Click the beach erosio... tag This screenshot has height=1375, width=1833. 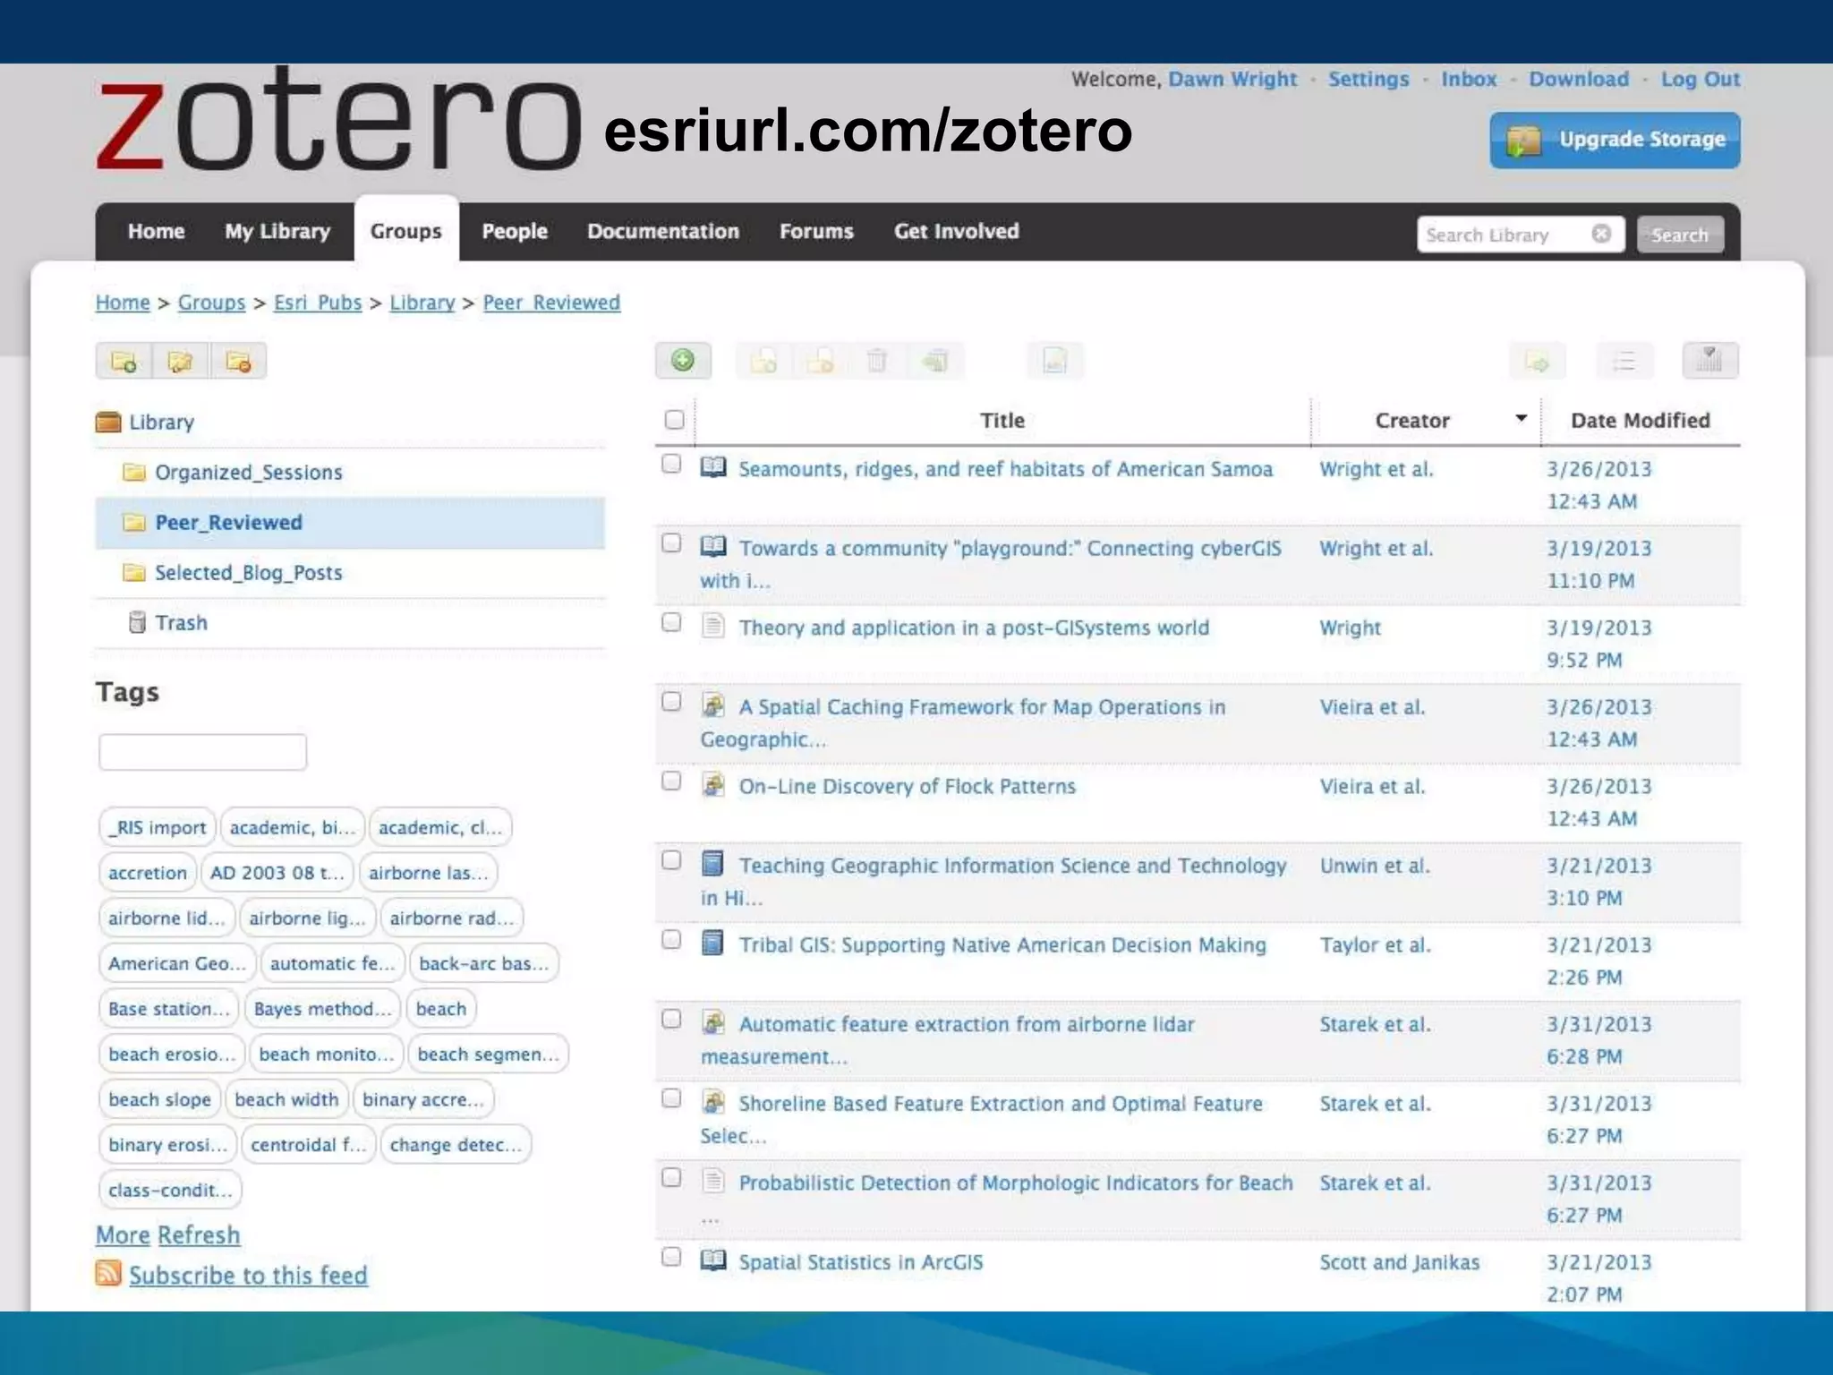172,1054
